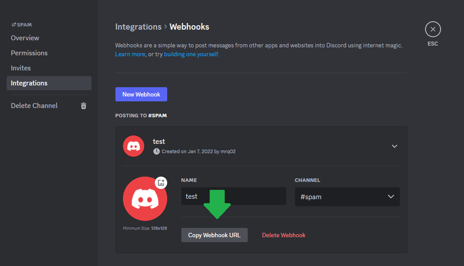Click the large red webhook avatar image
This screenshot has width=464, height=266.
pyautogui.click(x=145, y=199)
